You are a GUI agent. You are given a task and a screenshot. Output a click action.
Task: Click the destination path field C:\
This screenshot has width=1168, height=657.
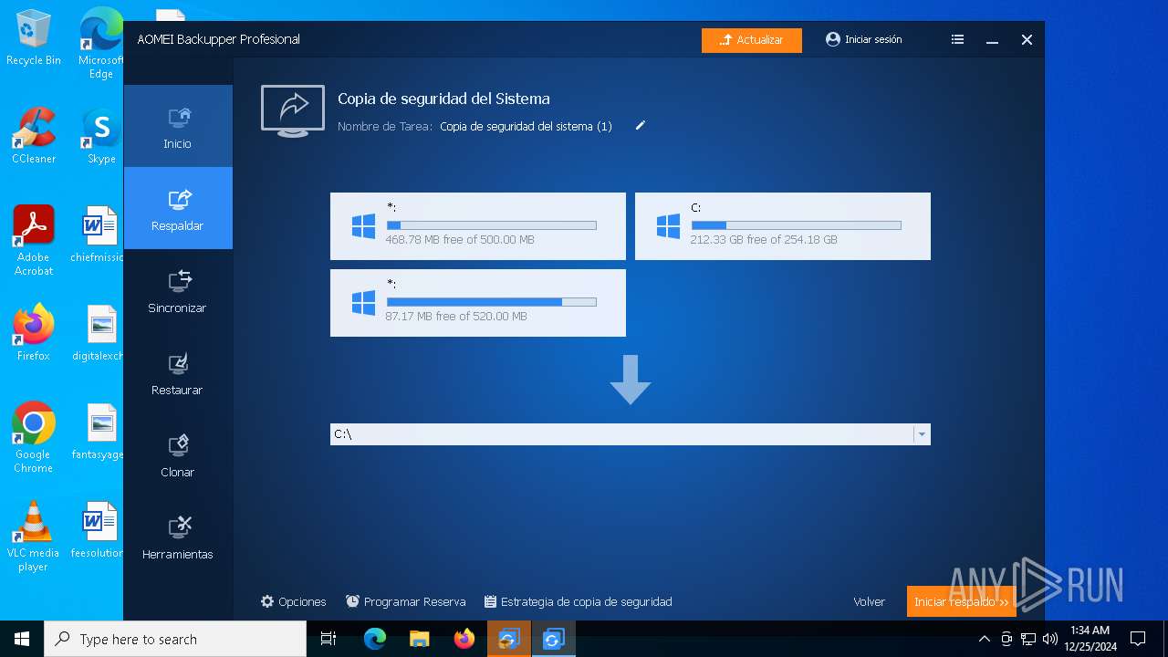point(621,434)
